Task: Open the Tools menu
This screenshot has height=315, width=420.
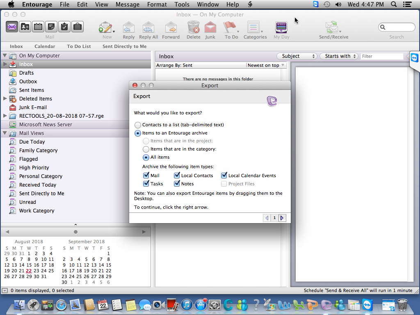Action: [182, 4]
